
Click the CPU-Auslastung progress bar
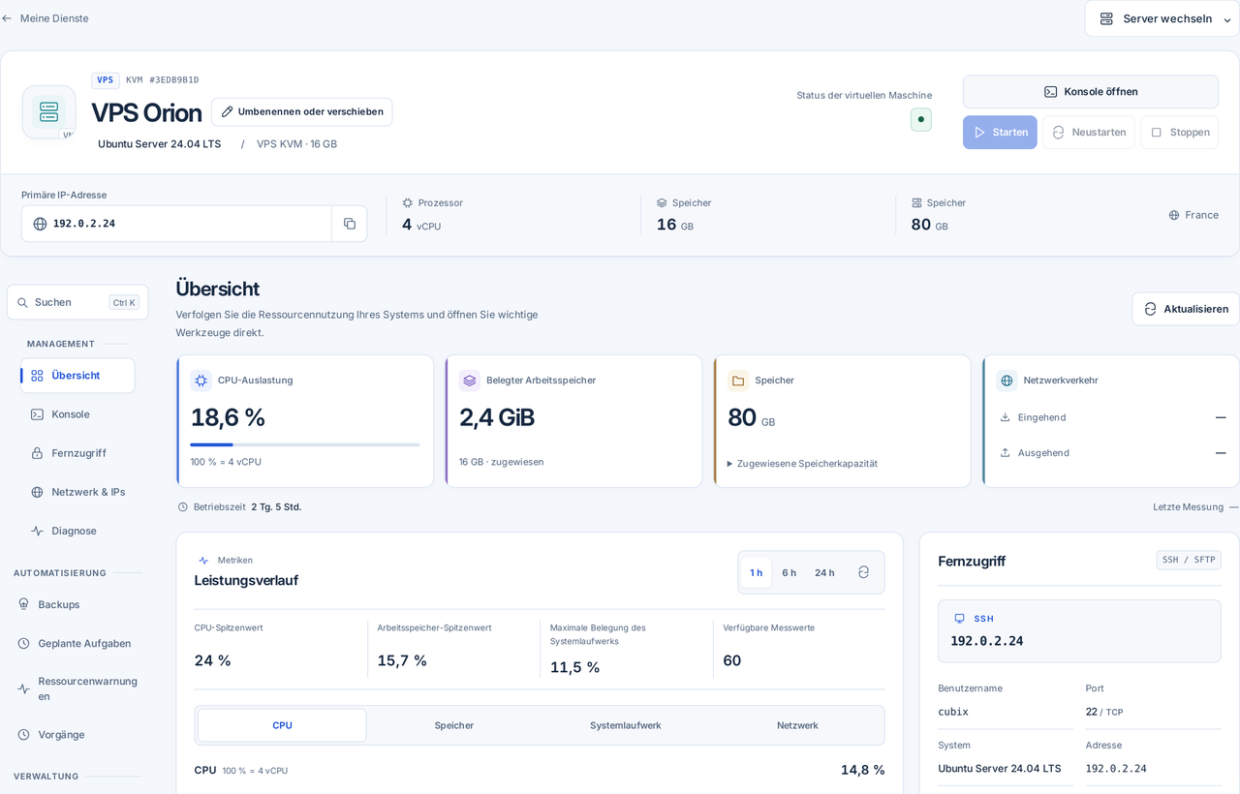click(305, 444)
